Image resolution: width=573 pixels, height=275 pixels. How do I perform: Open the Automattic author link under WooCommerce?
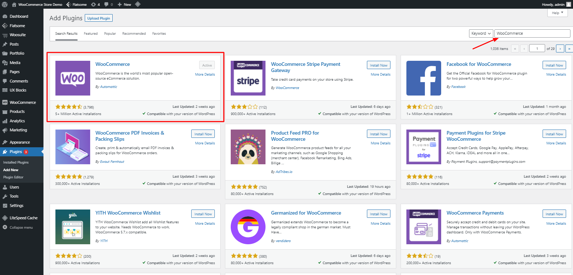(x=109, y=87)
